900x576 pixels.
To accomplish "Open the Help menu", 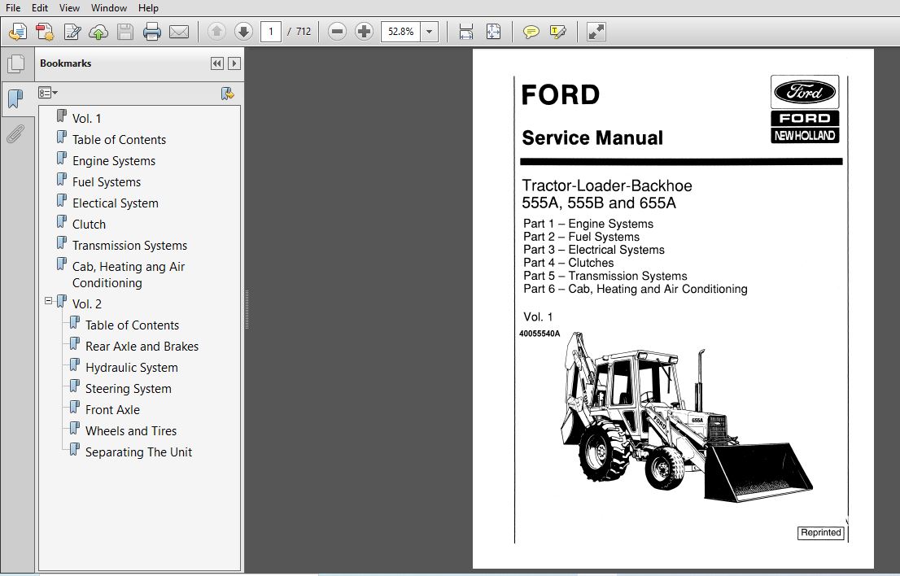I will point(148,8).
